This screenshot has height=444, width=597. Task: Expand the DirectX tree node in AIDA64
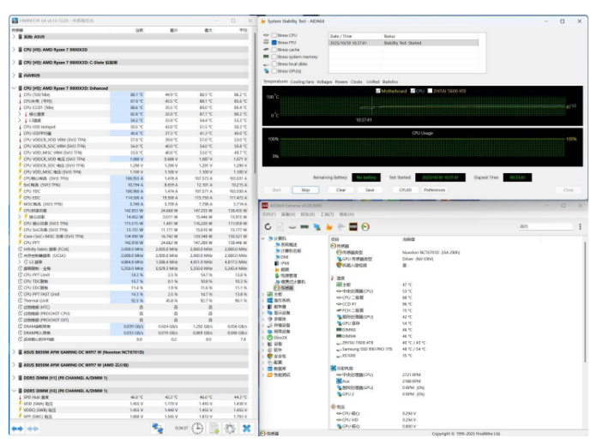point(264,338)
